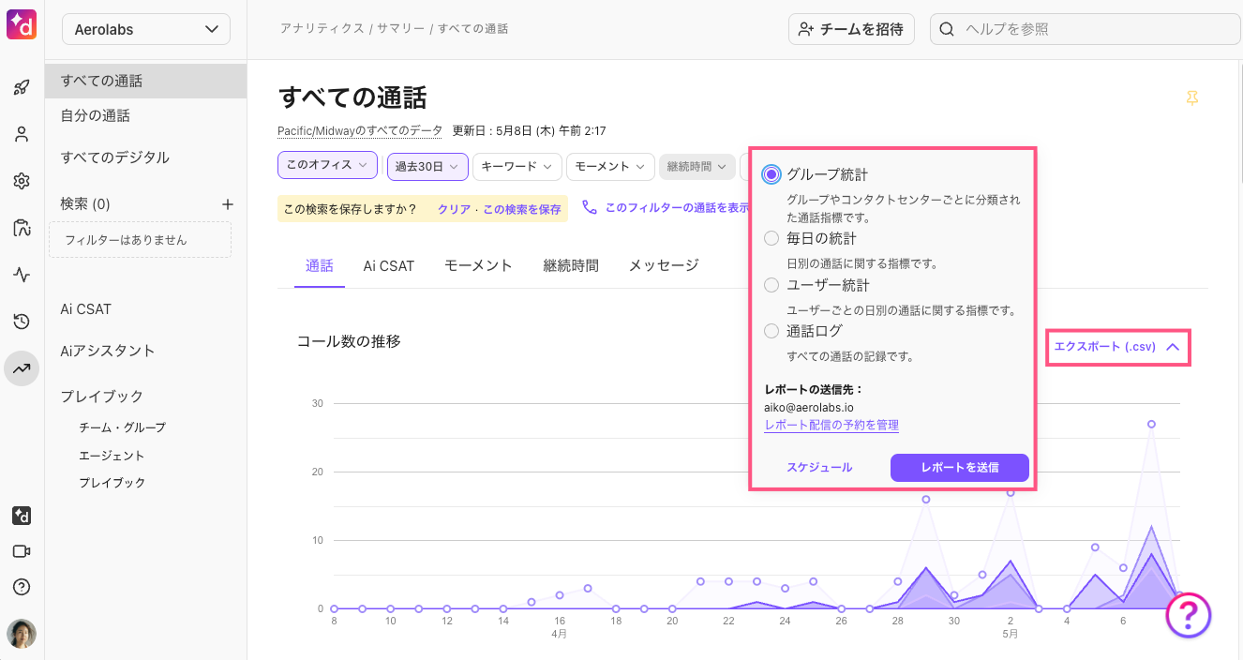This screenshot has width=1243, height=660.
Task: Select the 通話ログ radio button
Action: (x=771, y=331)
